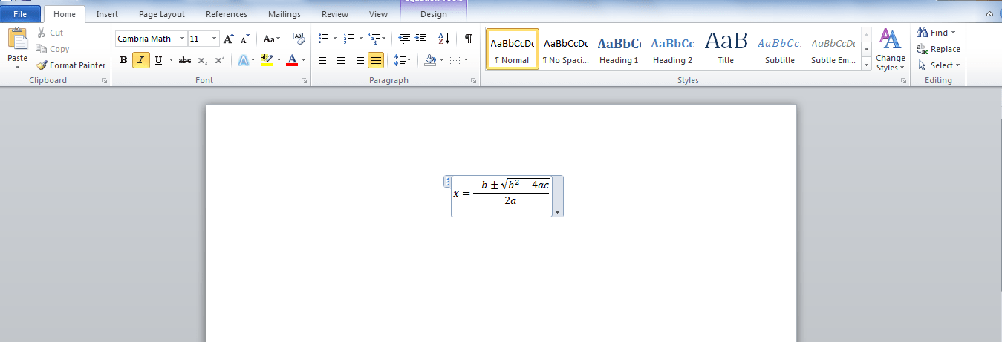Screen dimensions: 1002x342
Task: Apply the Heading 2 style
Action: pyautogui.click(x=673, y=49)
